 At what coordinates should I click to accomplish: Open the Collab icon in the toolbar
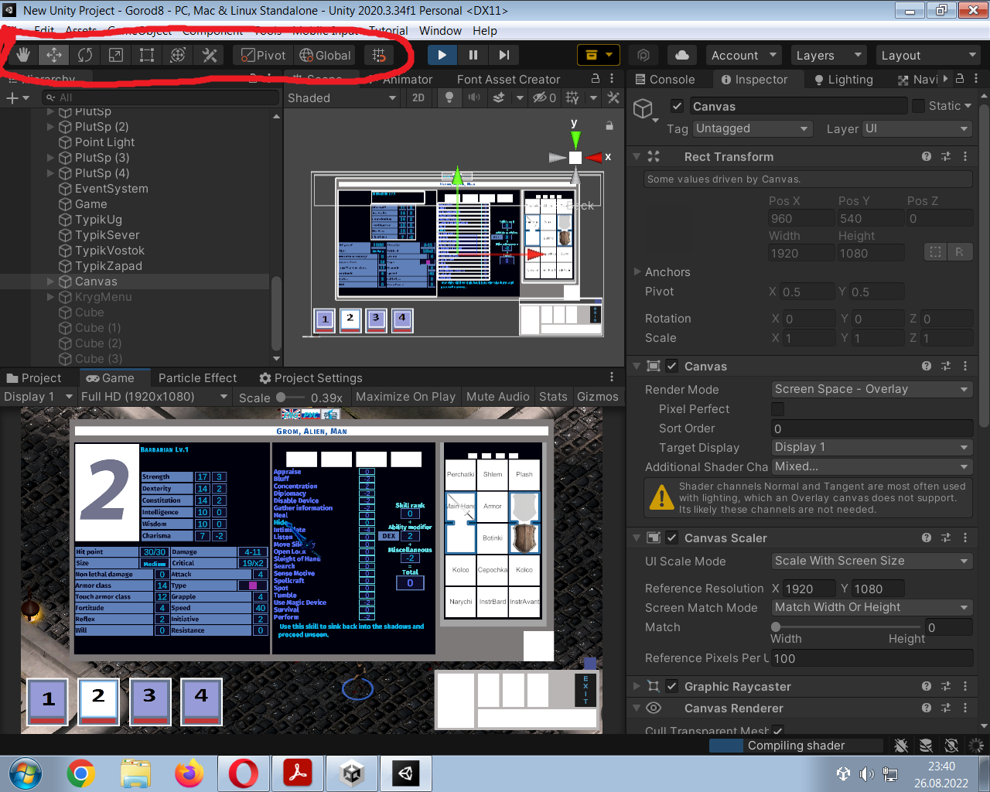(643, 55)
